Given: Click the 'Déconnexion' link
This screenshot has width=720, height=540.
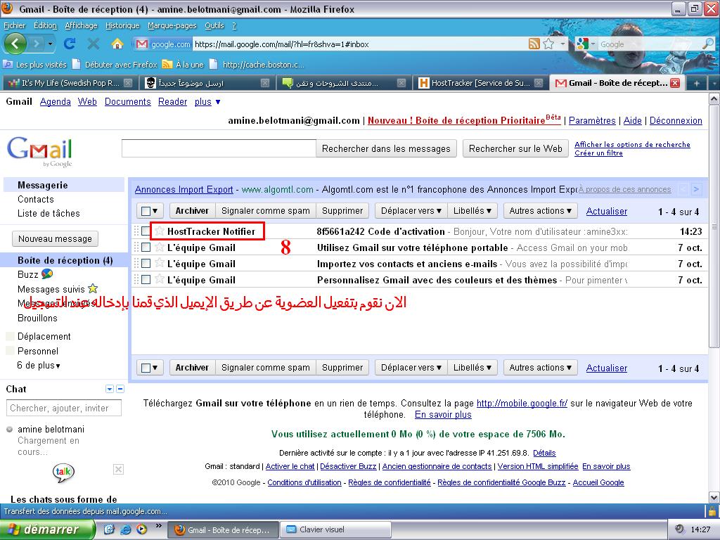Looking at the screenshot, I should point(676,120).
